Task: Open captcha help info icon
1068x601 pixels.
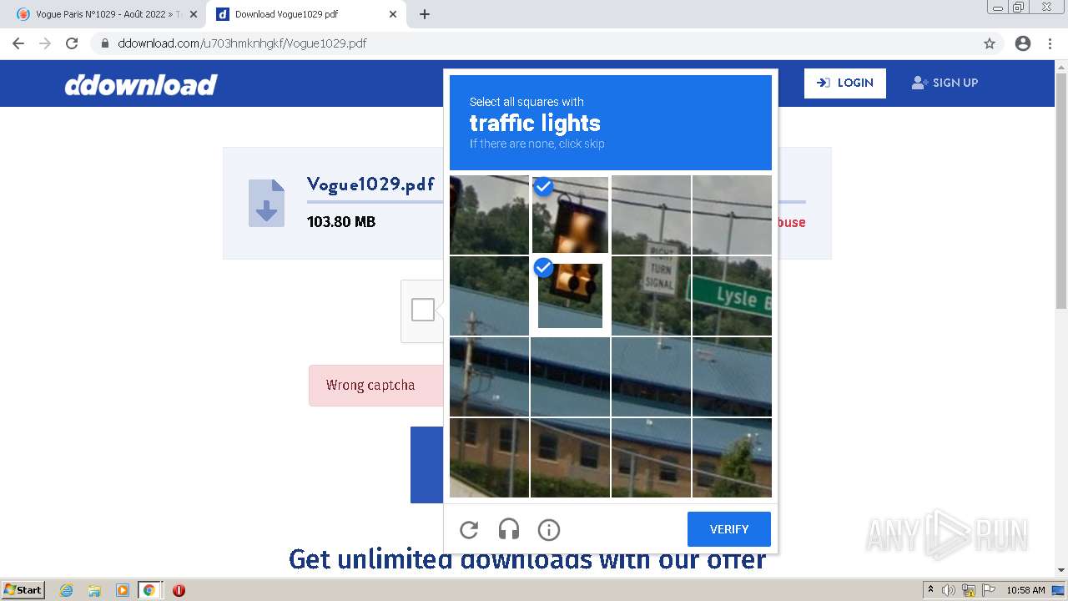Action: 549,529
